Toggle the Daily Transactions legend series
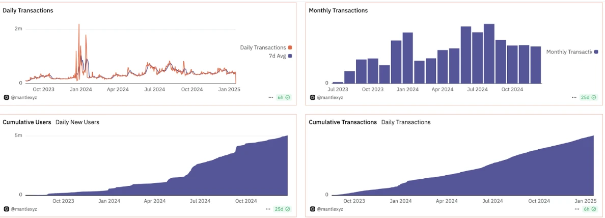 pos(263,47)
